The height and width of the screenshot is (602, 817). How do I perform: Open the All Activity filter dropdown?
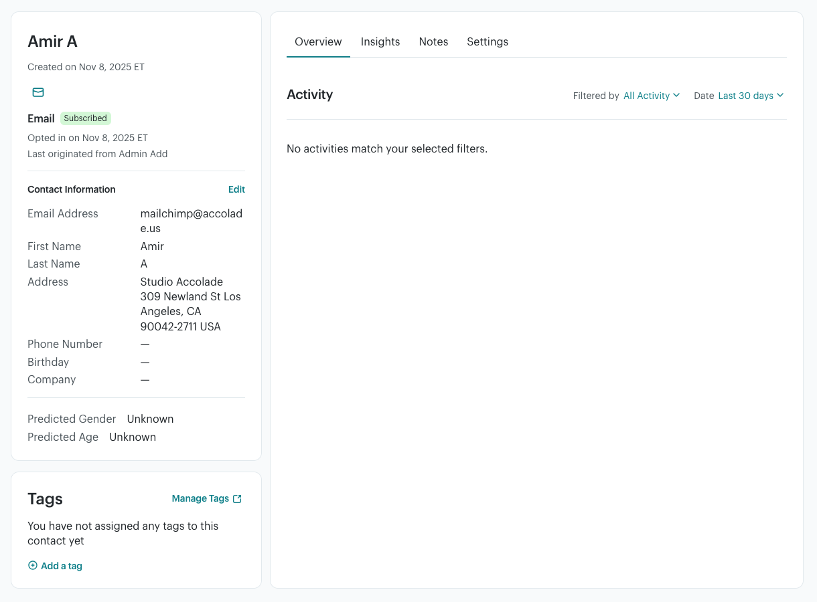point(651,96)
